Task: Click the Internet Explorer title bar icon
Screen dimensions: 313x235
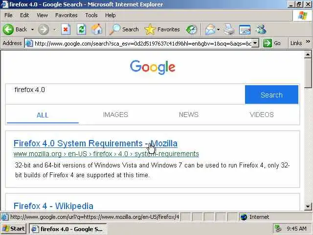Action: [x=5, y=4]
